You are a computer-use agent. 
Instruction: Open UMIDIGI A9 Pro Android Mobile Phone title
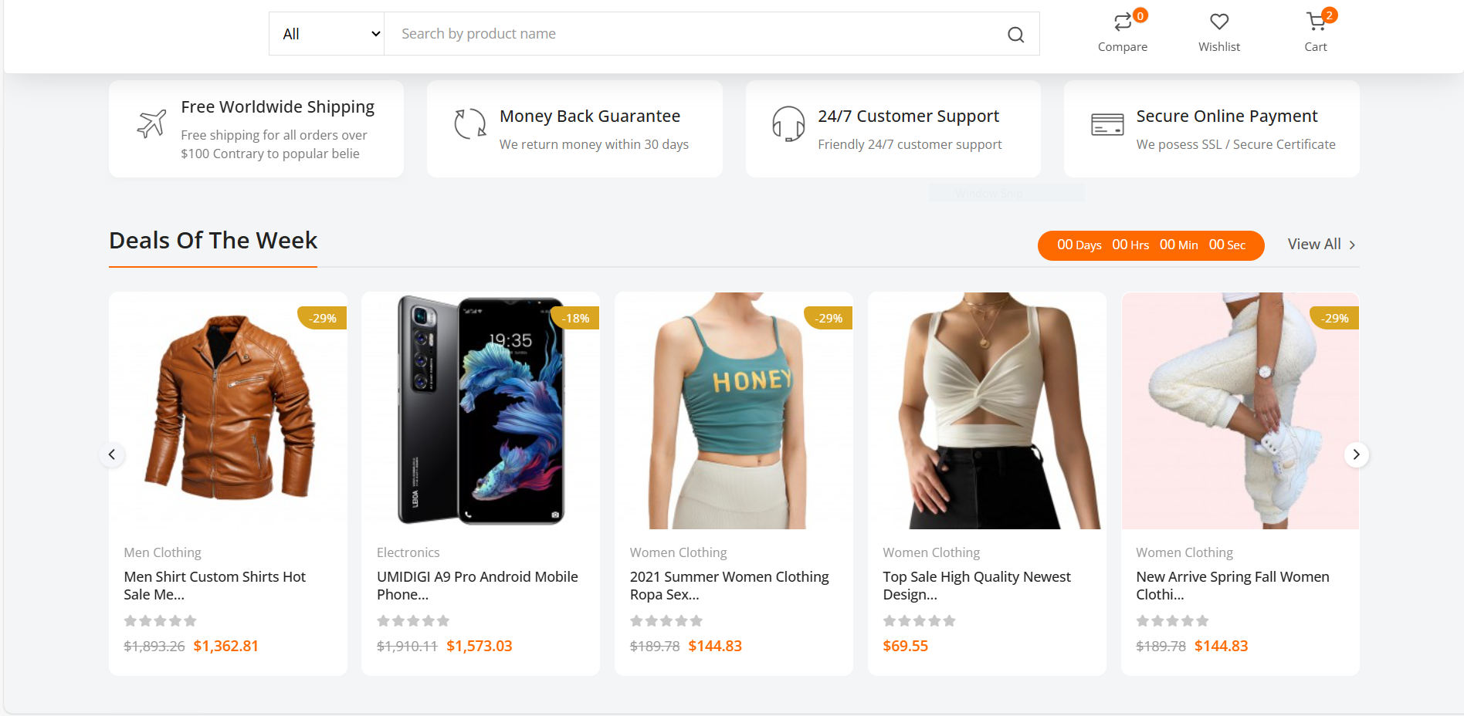point(477,586)
